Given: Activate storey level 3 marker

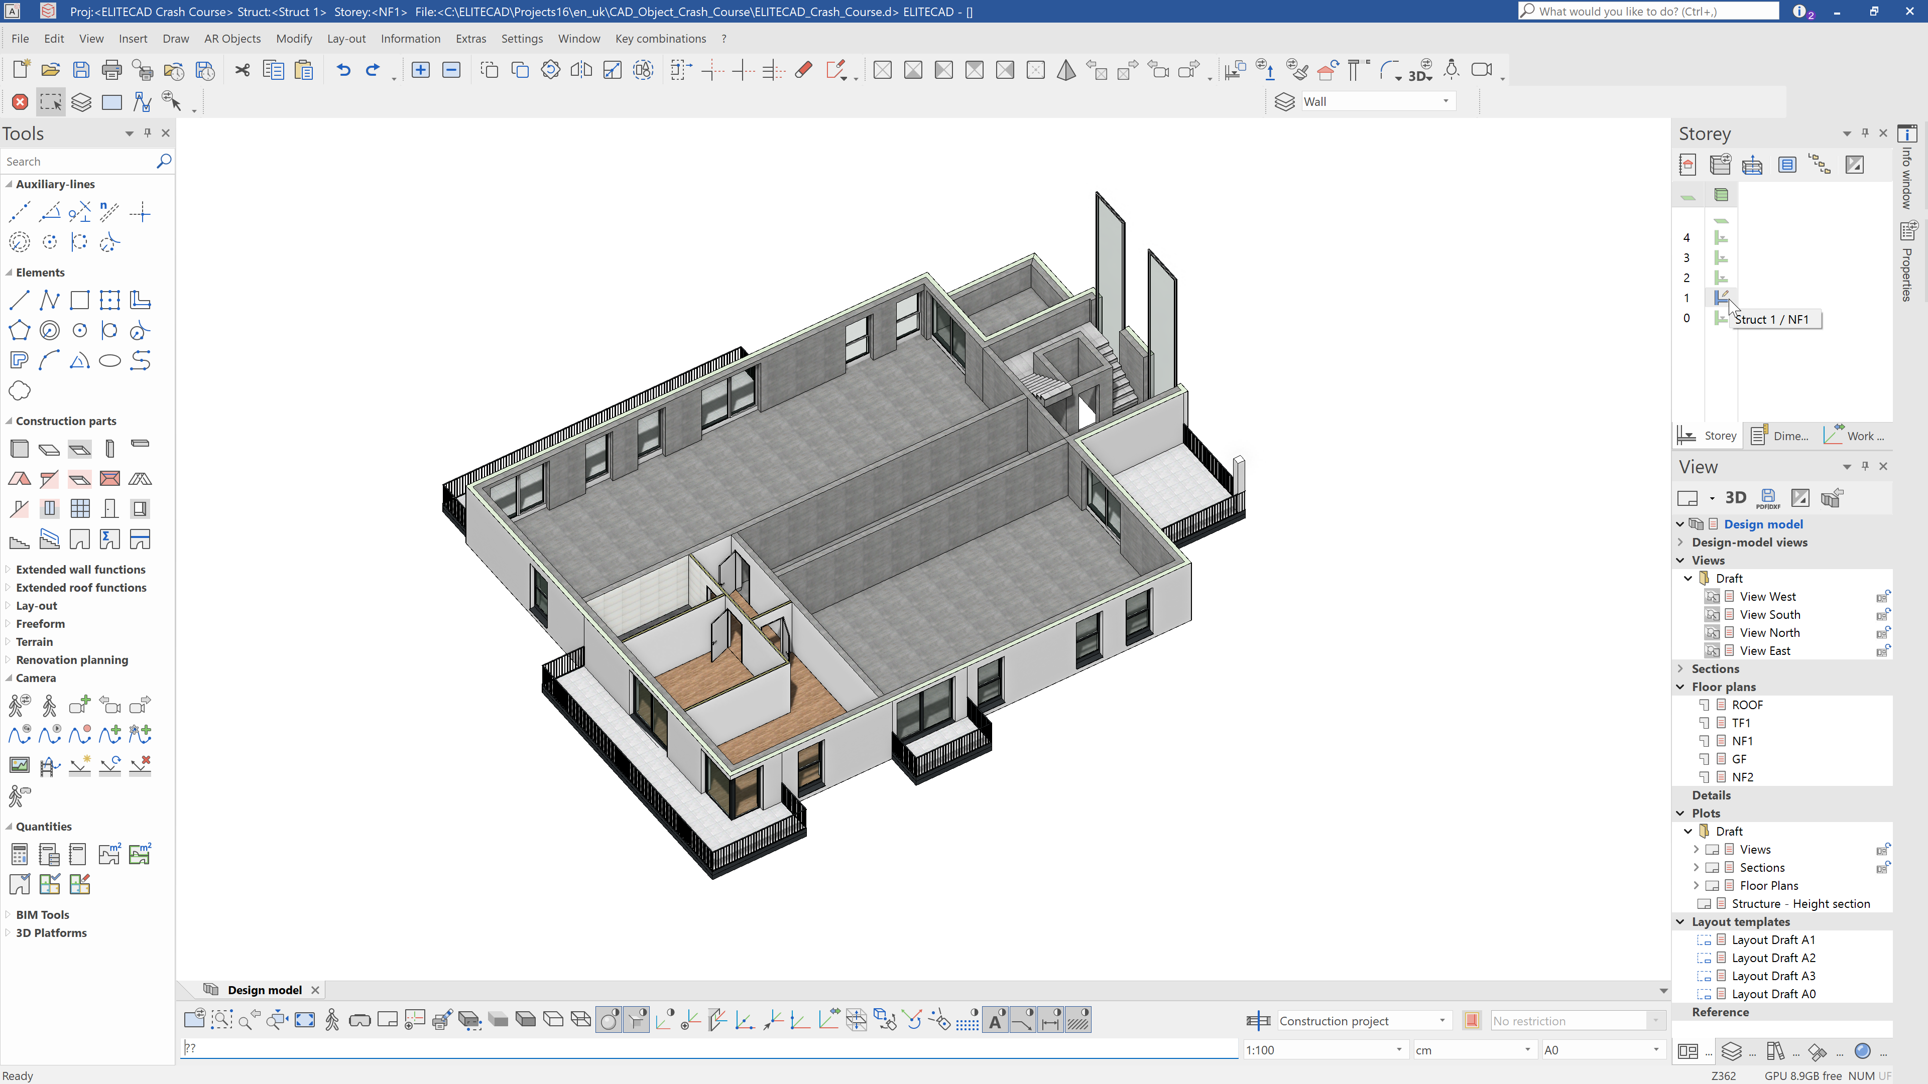Looking at the screenshot, I should click(x=1722, y=257).
